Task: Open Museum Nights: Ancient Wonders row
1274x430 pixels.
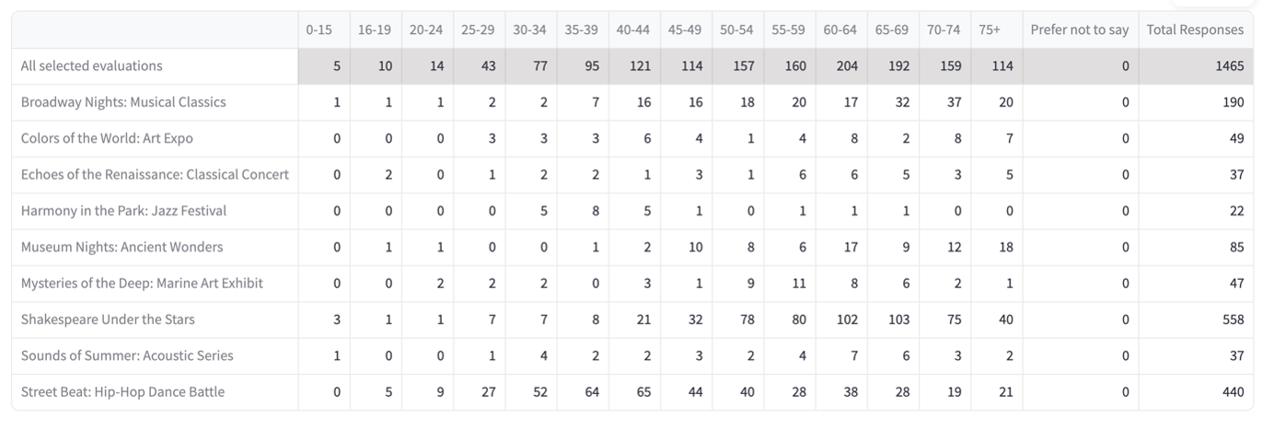Action: click(x=122, y=247)
